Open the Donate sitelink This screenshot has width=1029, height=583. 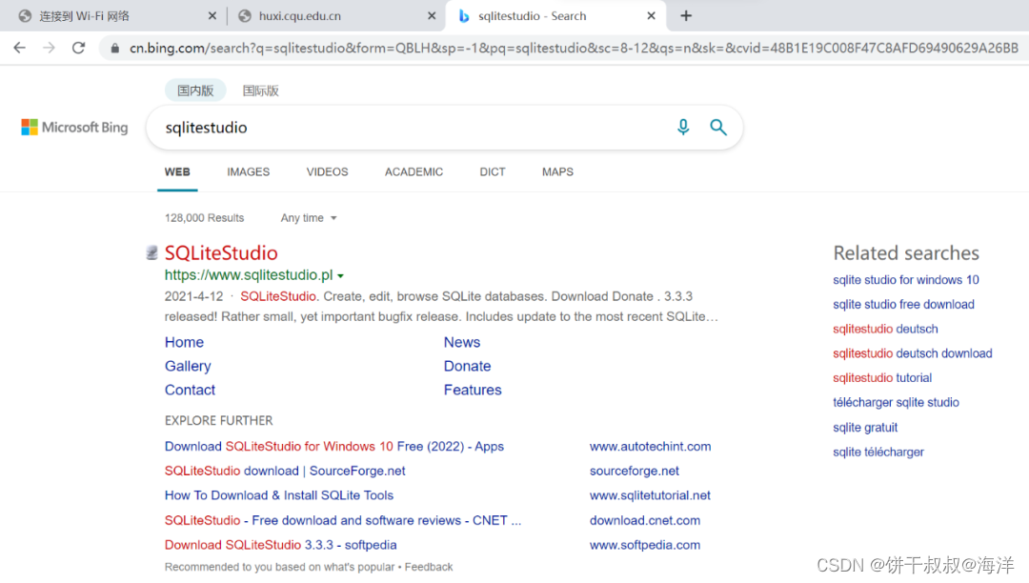(467, 366)
